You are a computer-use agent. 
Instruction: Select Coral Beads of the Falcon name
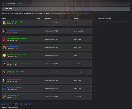[15, 22]
